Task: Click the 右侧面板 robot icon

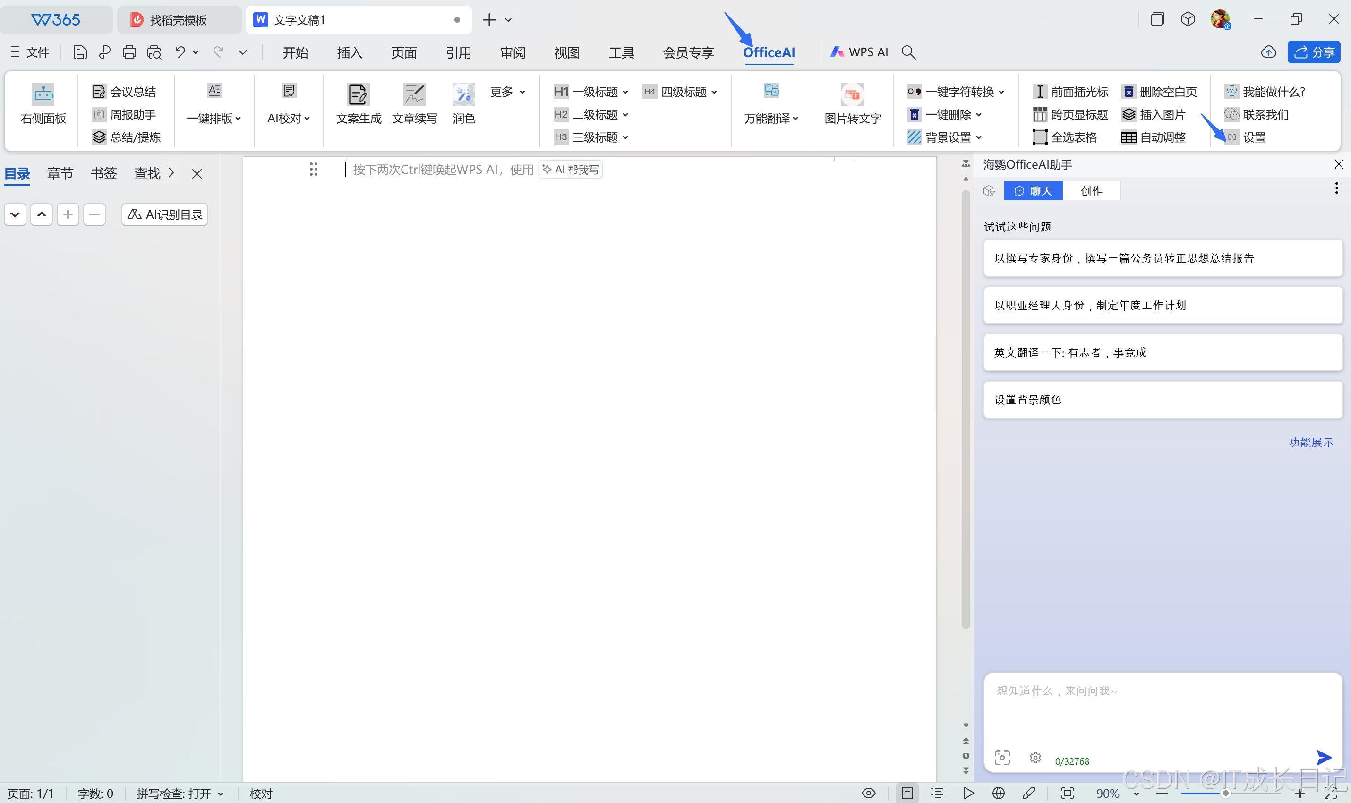Action: [x=43, y=95]
